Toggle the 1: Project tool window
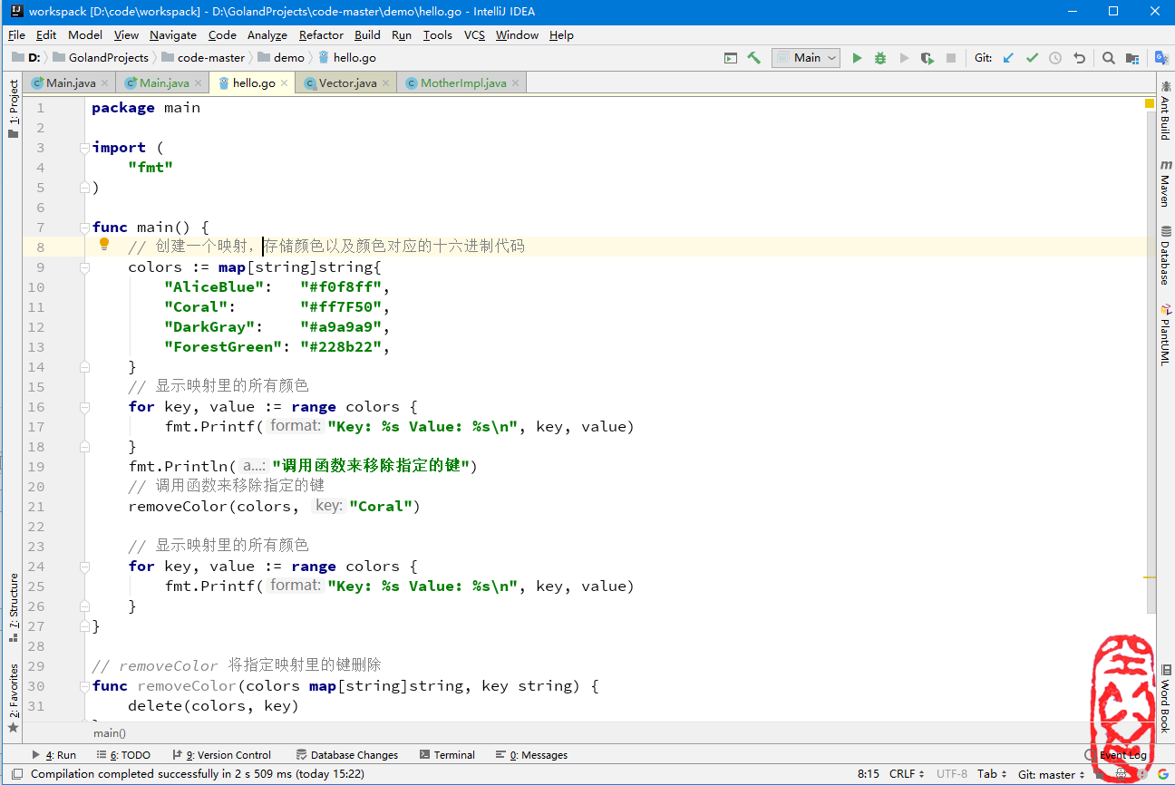 (13, 109)
